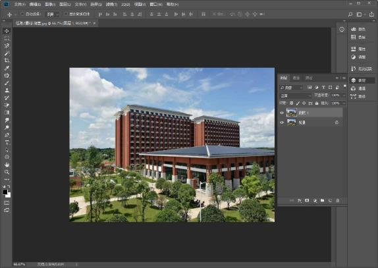Open the layer filter type dropdown
This screenshot has width=378, height=268.
click(292, 88)
